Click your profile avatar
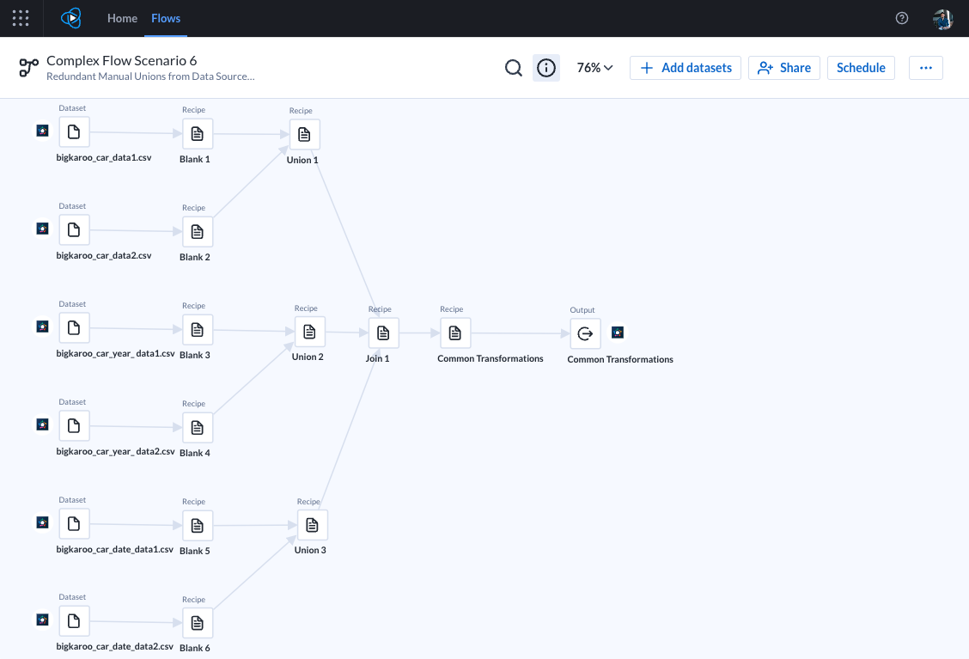The width and height of the screenshot is (969, 659). click(942, 17)
